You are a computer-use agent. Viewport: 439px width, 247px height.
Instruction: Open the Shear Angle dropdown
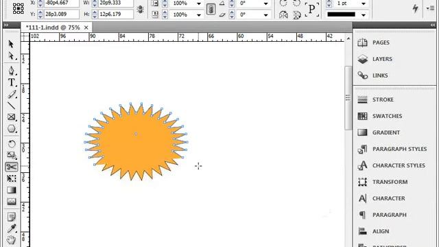[265, 14]
